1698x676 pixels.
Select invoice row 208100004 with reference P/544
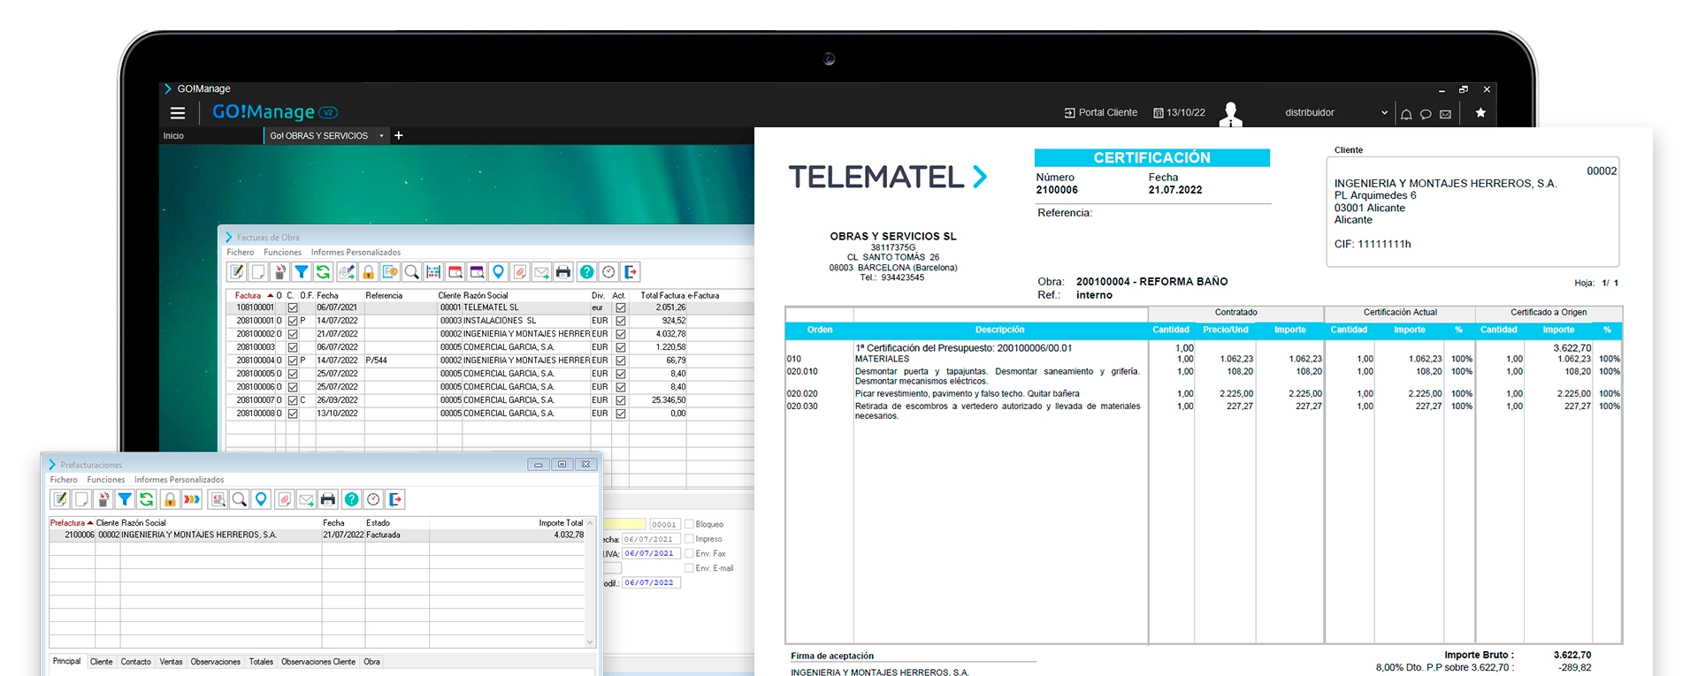[491, 361]
